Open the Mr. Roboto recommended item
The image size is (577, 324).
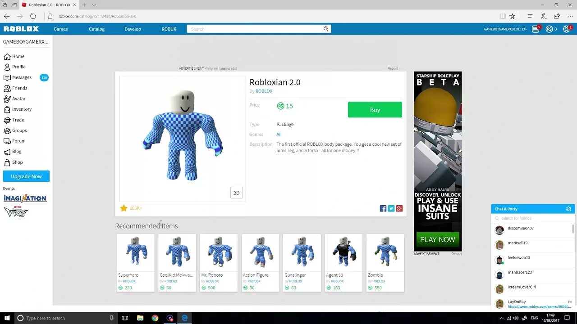pos(219,263)
